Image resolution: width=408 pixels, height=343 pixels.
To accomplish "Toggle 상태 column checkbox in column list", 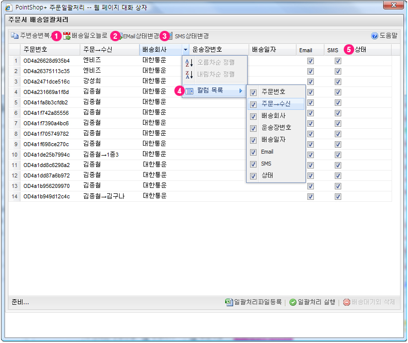I will click(x=254, y=175).
